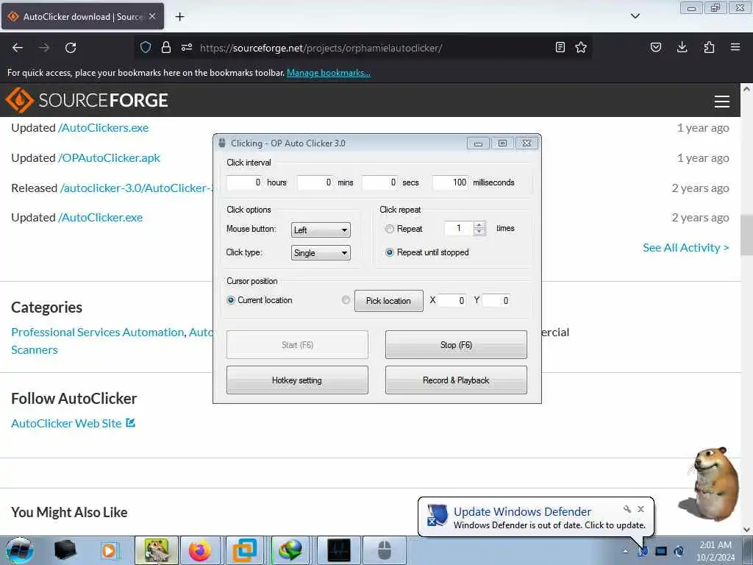Open the hamster app in taskbar
Image resolution: width=753 pixels, height=565 pixels.
pyautogui.click(x=157, y=550)
